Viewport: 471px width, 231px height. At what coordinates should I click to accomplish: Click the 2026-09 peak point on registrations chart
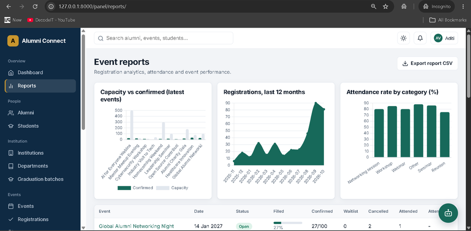point(316,103)
